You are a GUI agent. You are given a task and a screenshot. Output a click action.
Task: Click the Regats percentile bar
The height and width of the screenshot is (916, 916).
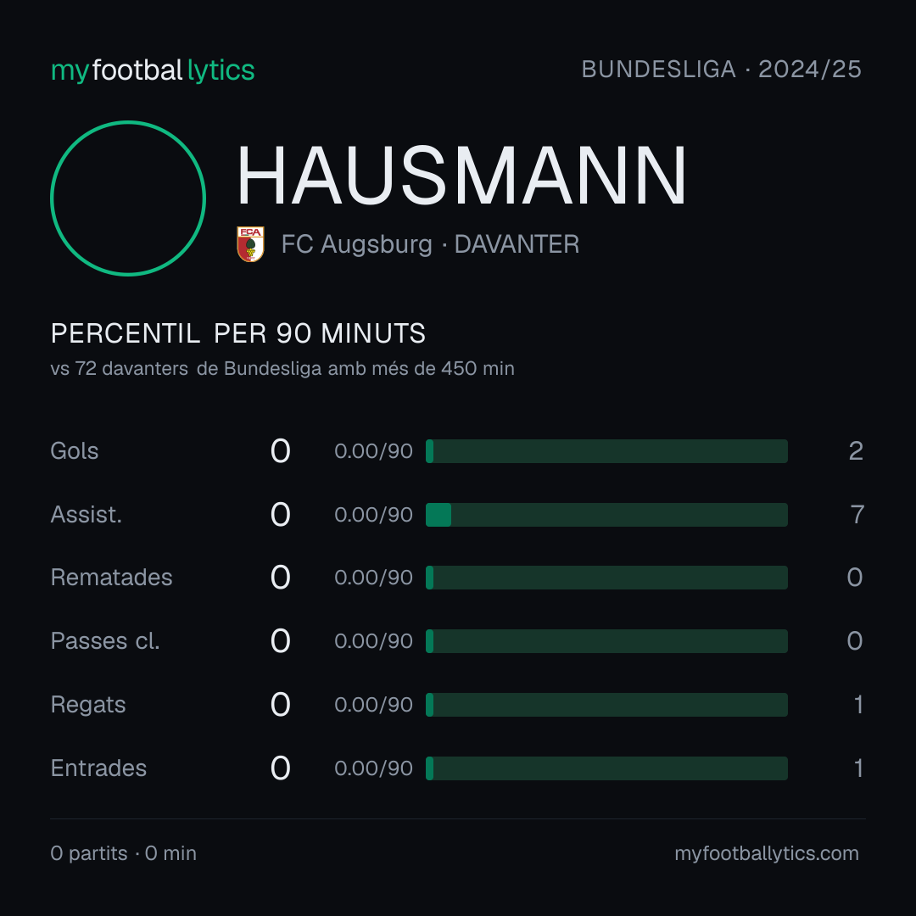(606, 705)
